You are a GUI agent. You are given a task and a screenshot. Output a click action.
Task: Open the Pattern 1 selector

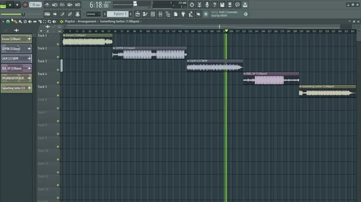tap(118, 14)
